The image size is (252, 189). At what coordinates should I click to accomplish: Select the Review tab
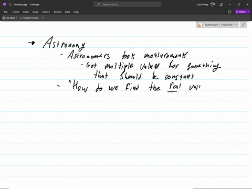click(57, 12)
